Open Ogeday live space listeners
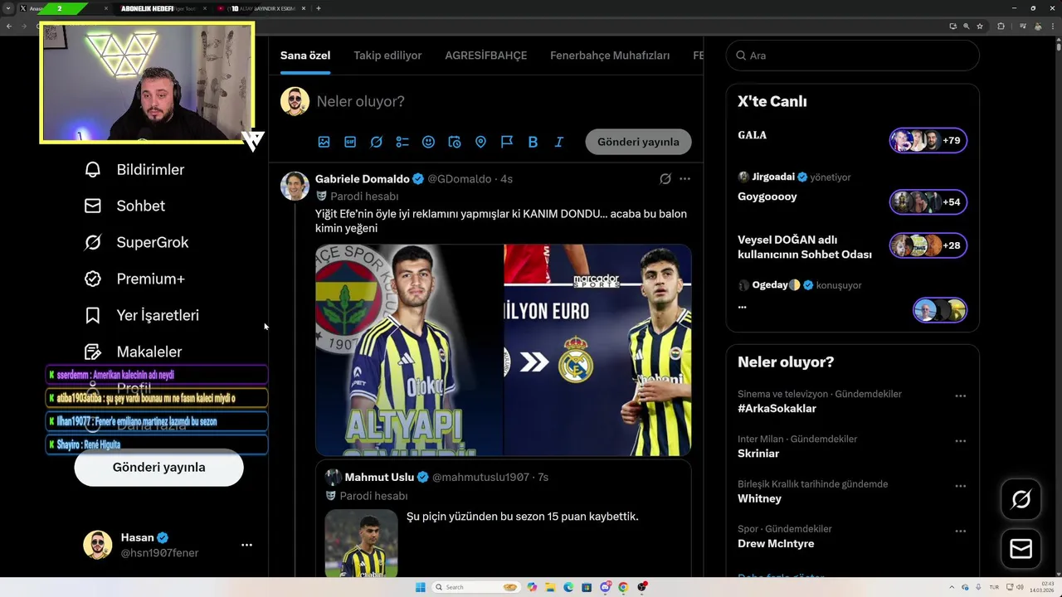The height and width of the screenshot is (597, 1062). tap(939, 310)
